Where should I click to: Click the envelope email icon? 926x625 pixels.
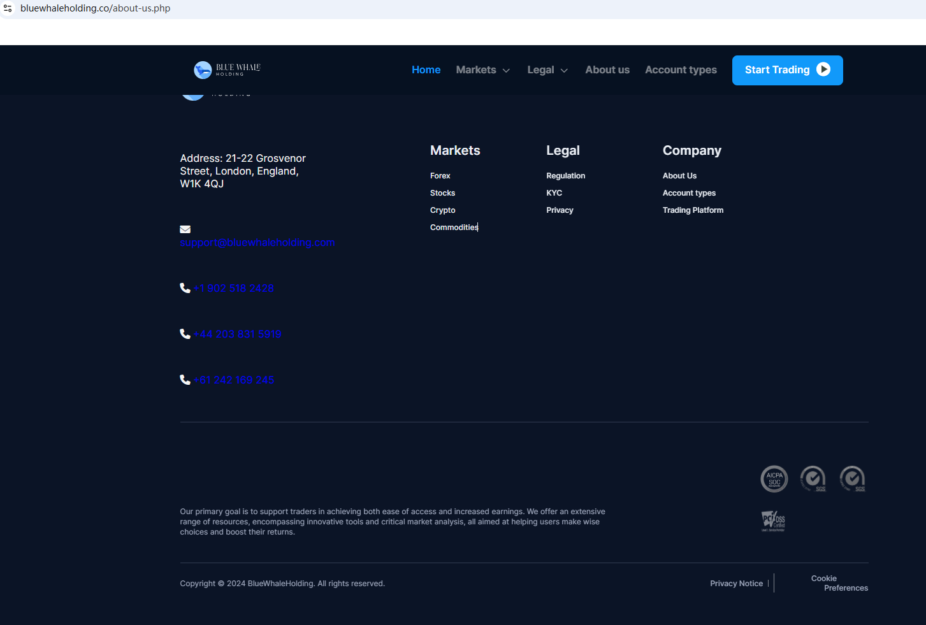(x=185, y=229)
